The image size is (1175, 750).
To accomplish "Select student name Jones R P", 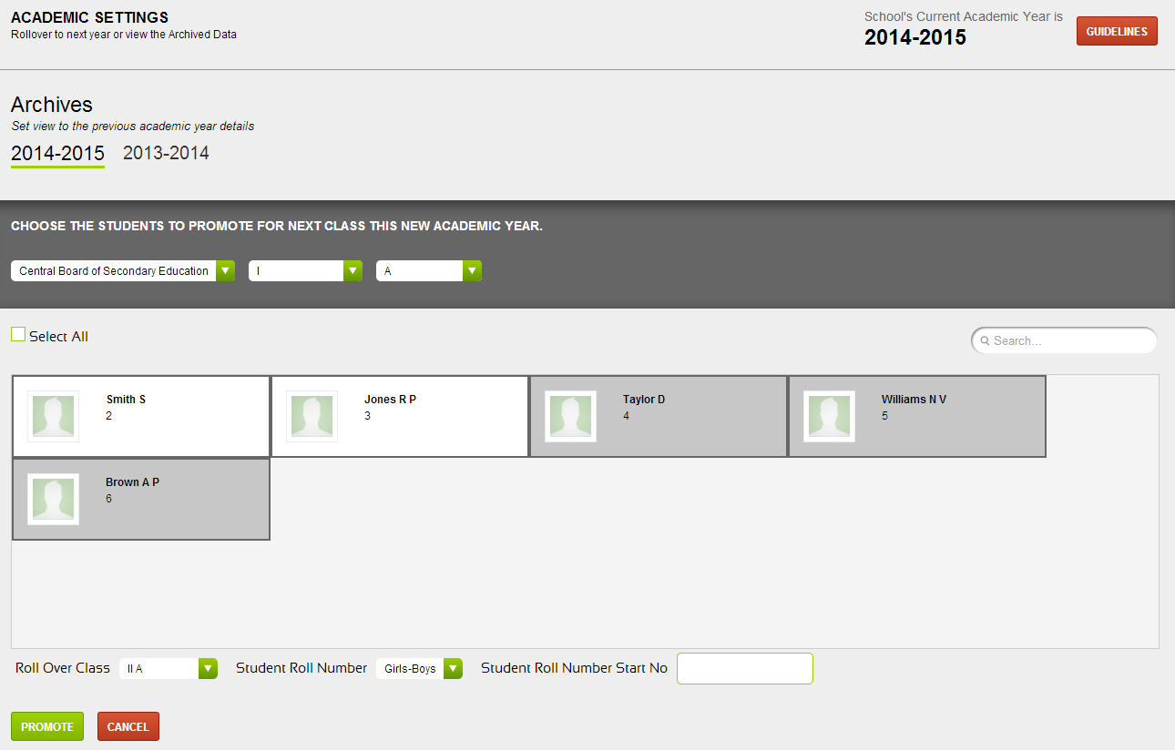I will coord(390,400).
